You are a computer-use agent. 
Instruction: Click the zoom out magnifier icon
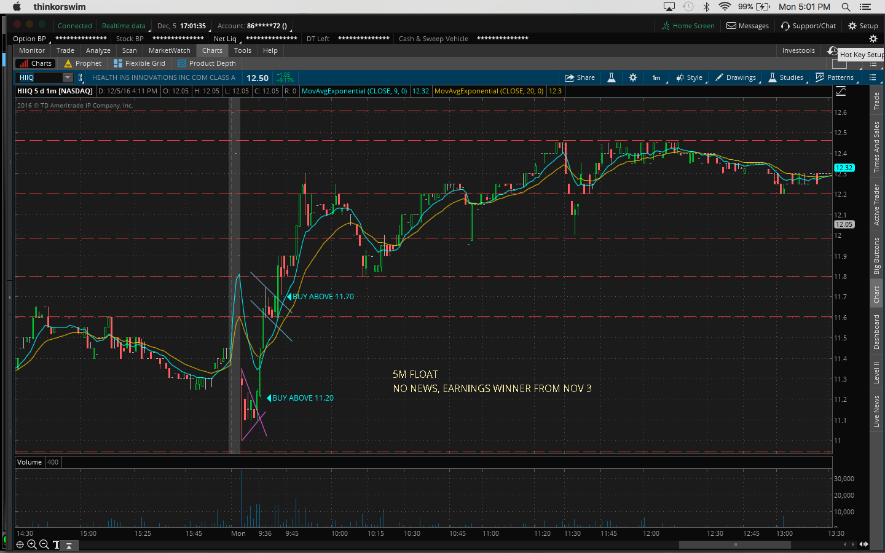(x=44, y=544)
